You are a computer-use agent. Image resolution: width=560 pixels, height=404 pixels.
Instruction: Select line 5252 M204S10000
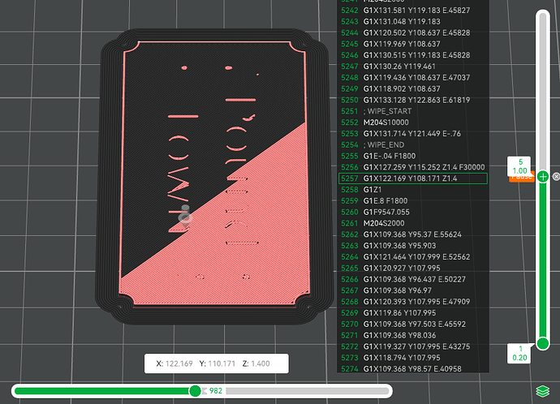(413, 122)
